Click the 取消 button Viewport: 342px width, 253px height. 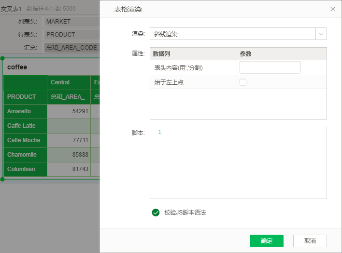point(310,241)
